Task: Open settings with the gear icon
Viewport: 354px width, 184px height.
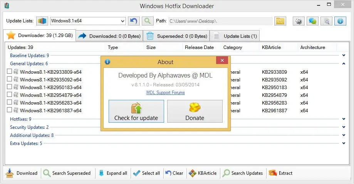Action: coord(298,21)
